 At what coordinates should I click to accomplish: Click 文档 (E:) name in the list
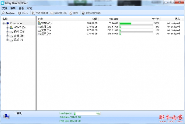point(46,30)
